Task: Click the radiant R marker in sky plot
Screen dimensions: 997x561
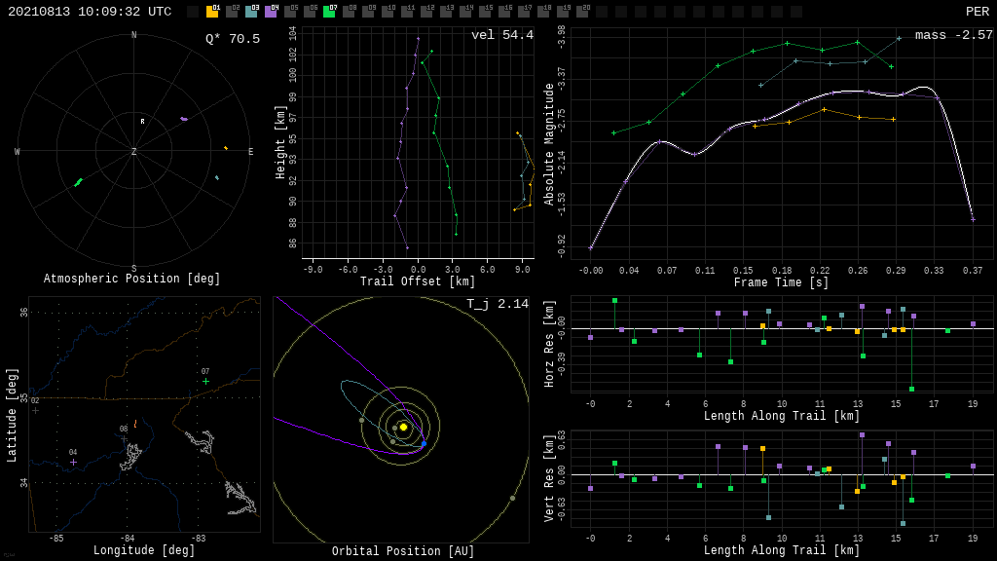Action: point(142,122)
